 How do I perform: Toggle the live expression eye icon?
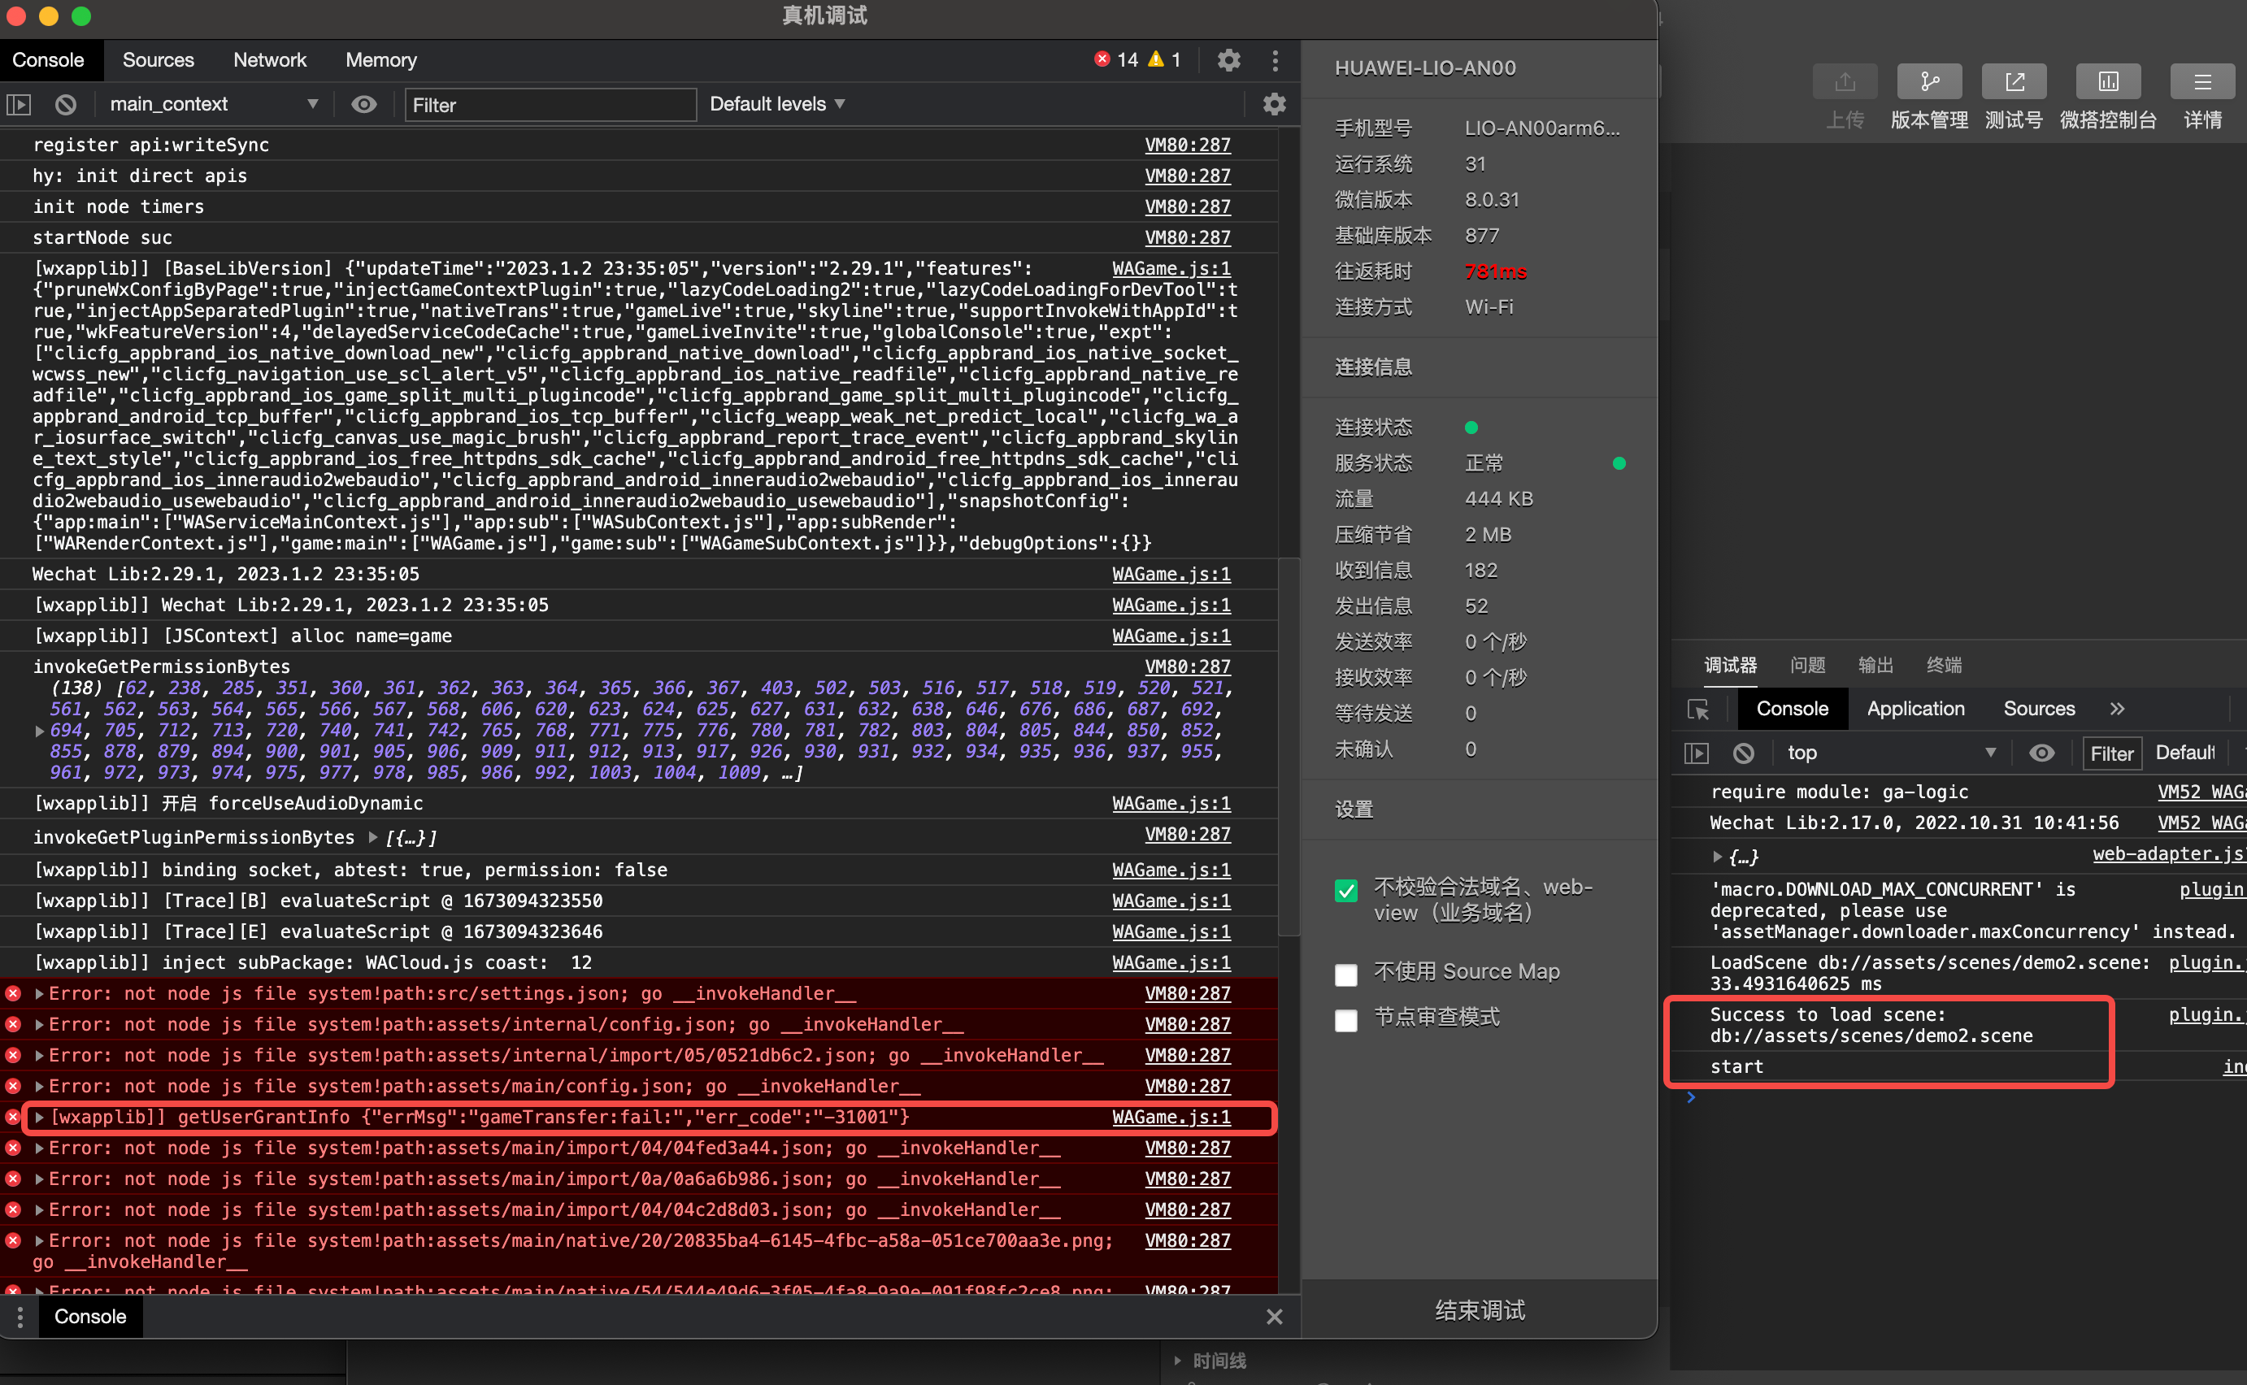pos(363,104)
